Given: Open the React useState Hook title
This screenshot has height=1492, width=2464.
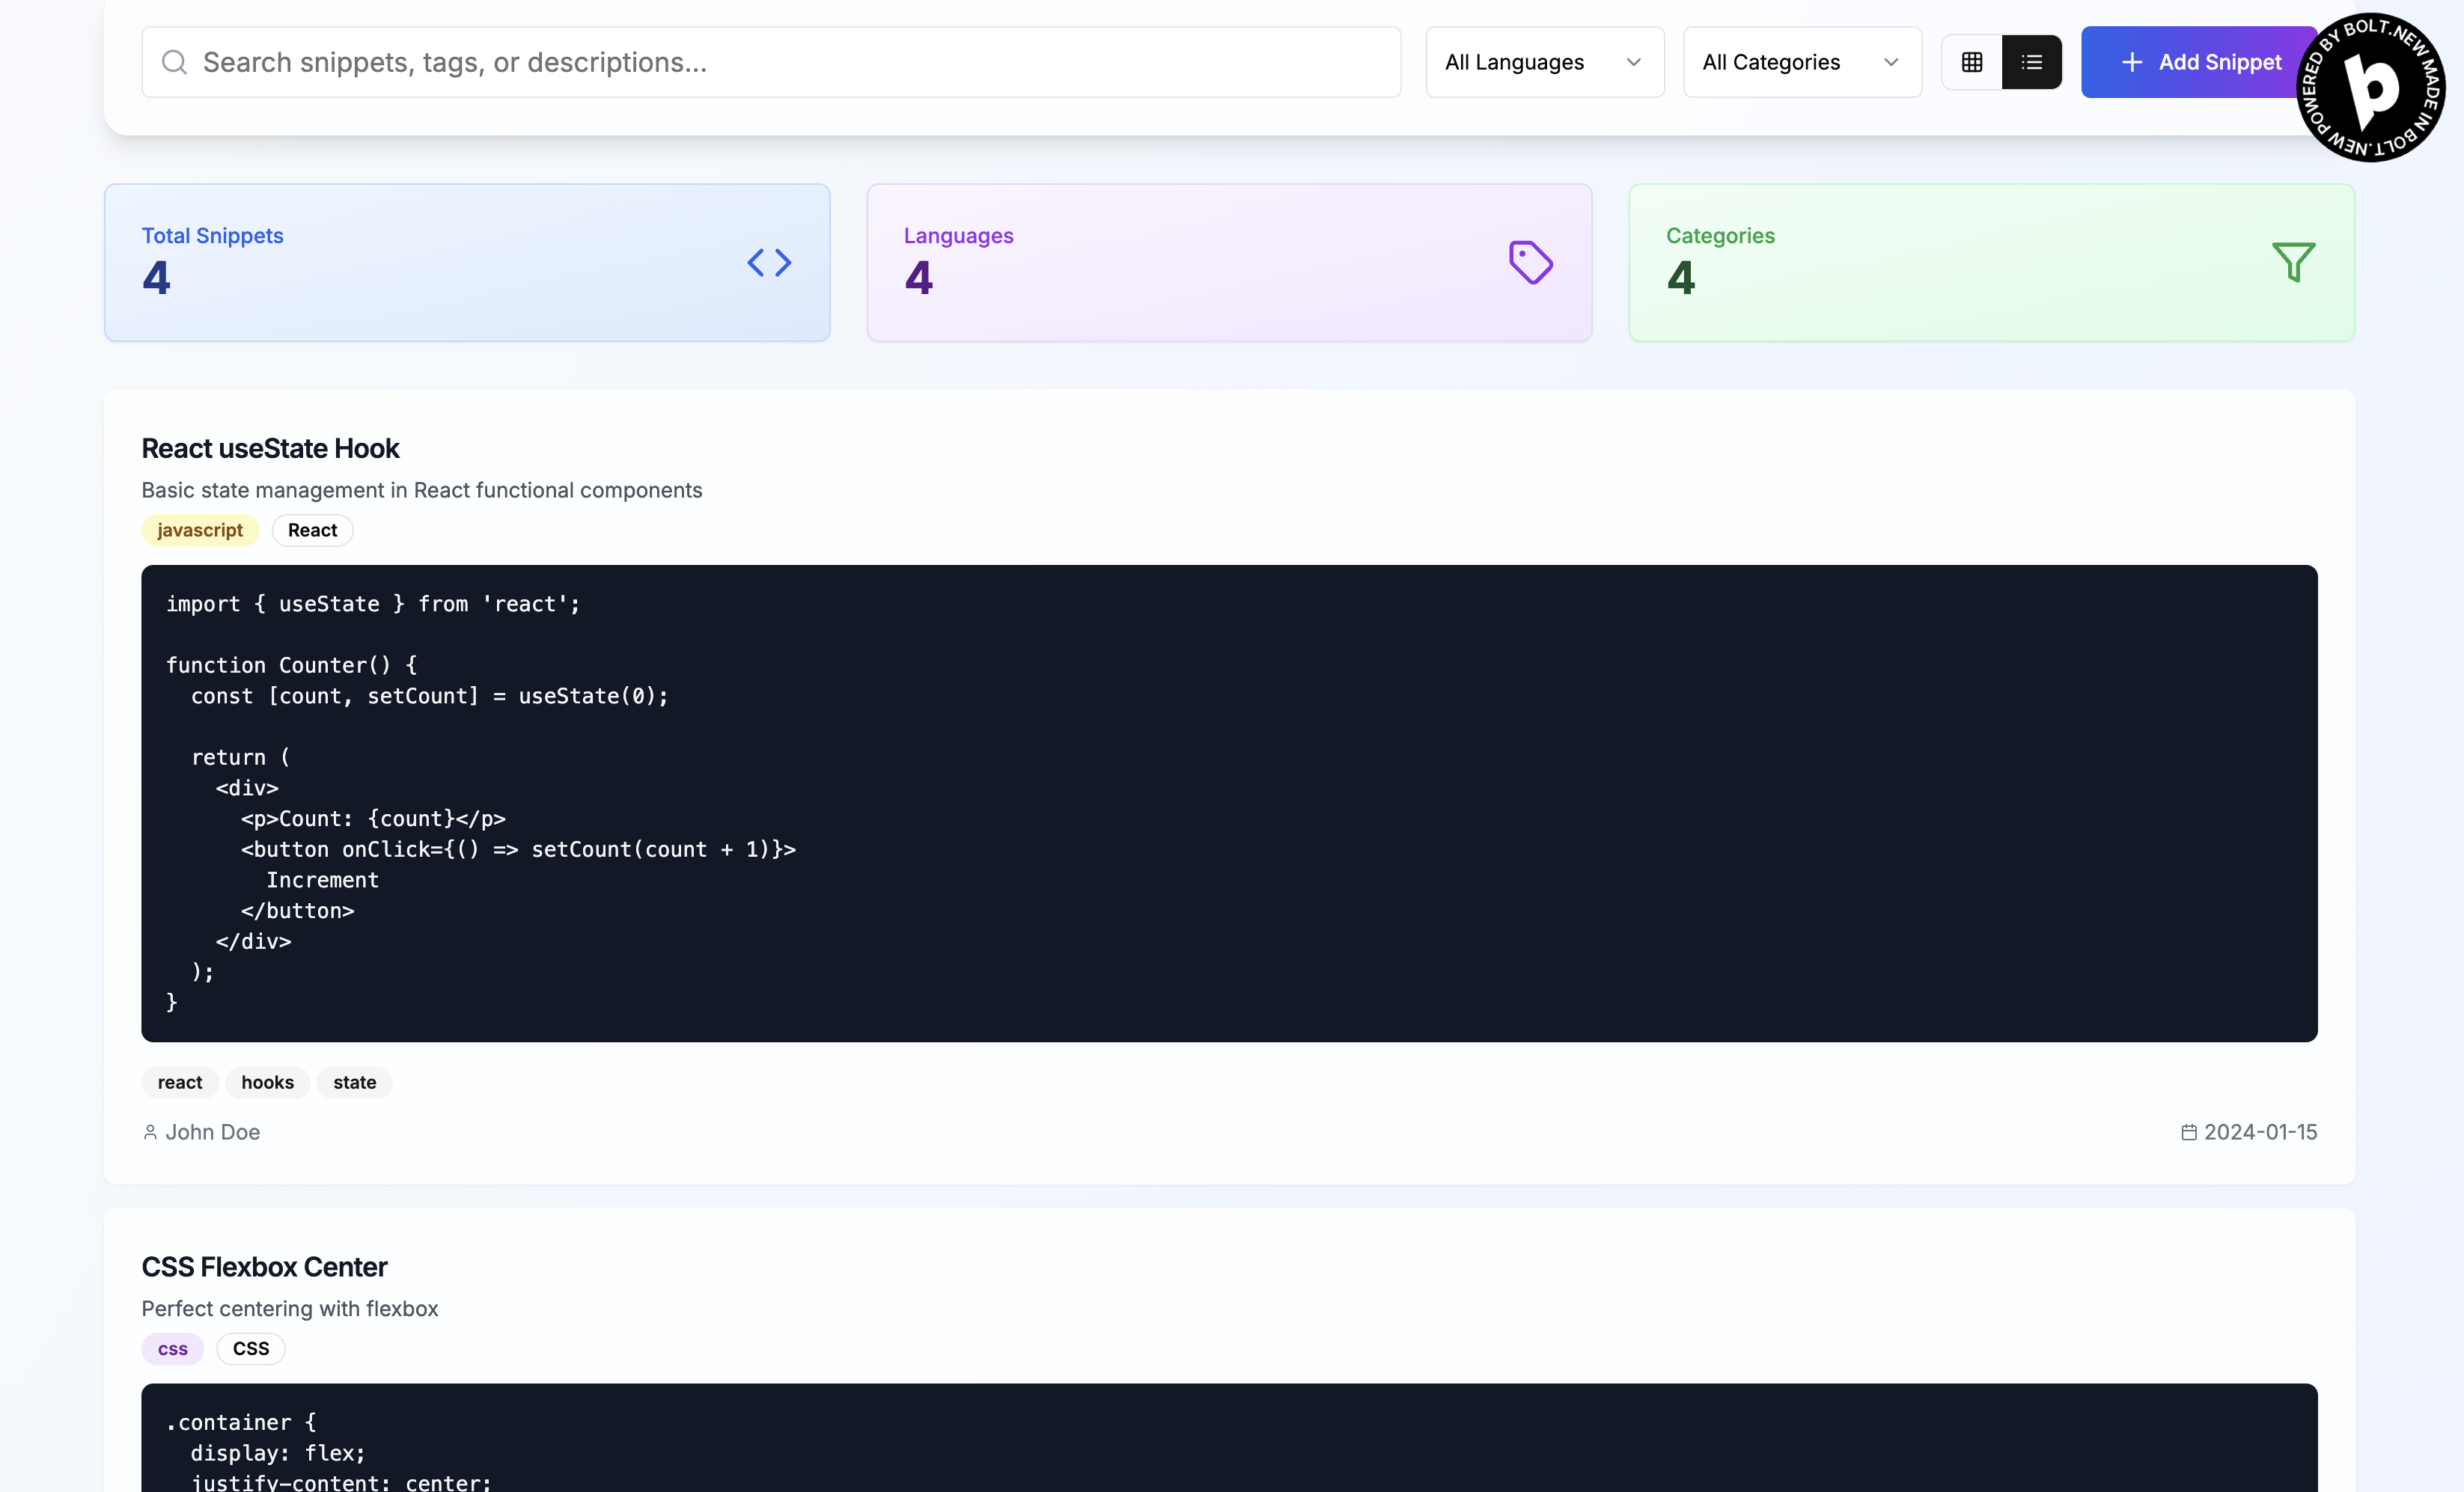Looking at the screenshot, I should 270,448.
